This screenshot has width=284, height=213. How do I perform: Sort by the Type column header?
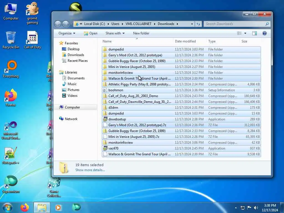[x=223, y=41]
